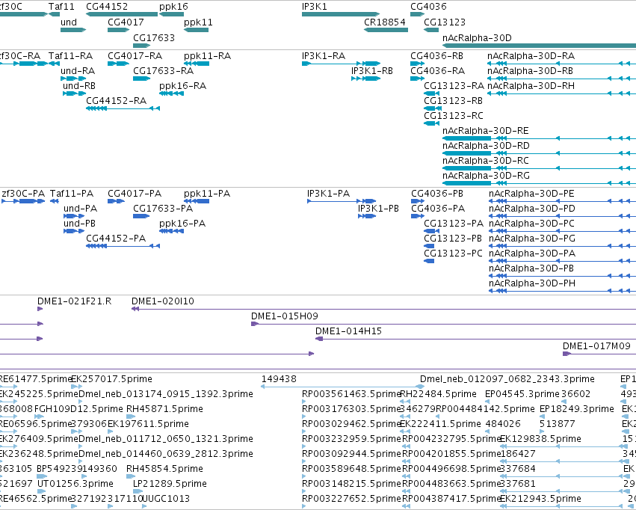Click the EK257017.5prime EST
The image size is (636, 510).
[x=77, y=387]
